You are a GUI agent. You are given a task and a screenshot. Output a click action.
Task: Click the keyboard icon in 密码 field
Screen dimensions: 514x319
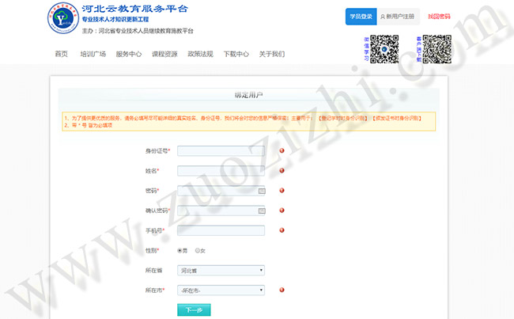[261, 190]
